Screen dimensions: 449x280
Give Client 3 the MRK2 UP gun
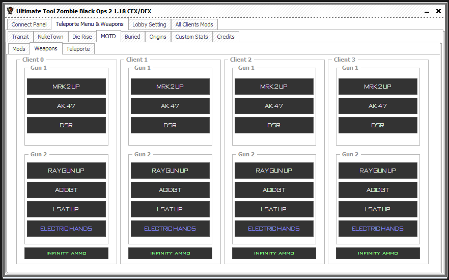(x=378, y=87)
